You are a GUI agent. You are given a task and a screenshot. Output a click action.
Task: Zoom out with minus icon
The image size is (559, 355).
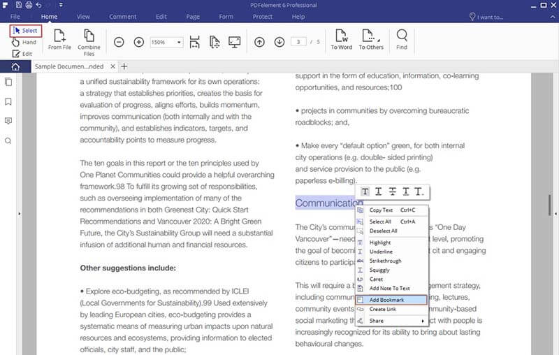pyautogui.click(x=119, y=42)
